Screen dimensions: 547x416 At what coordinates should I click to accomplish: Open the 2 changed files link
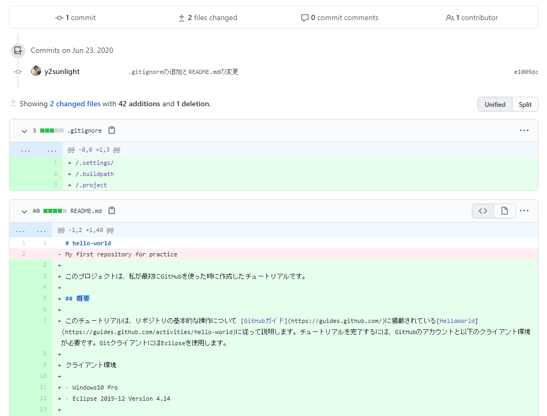pyautogui.click(x=75, y=103)
